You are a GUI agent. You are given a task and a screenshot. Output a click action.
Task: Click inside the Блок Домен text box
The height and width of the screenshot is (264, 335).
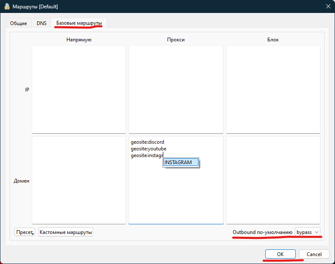(x=273, y=180)
